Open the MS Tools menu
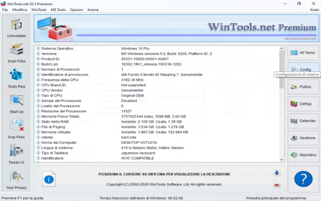Screen dimensions: 321x201 point(58,9)
